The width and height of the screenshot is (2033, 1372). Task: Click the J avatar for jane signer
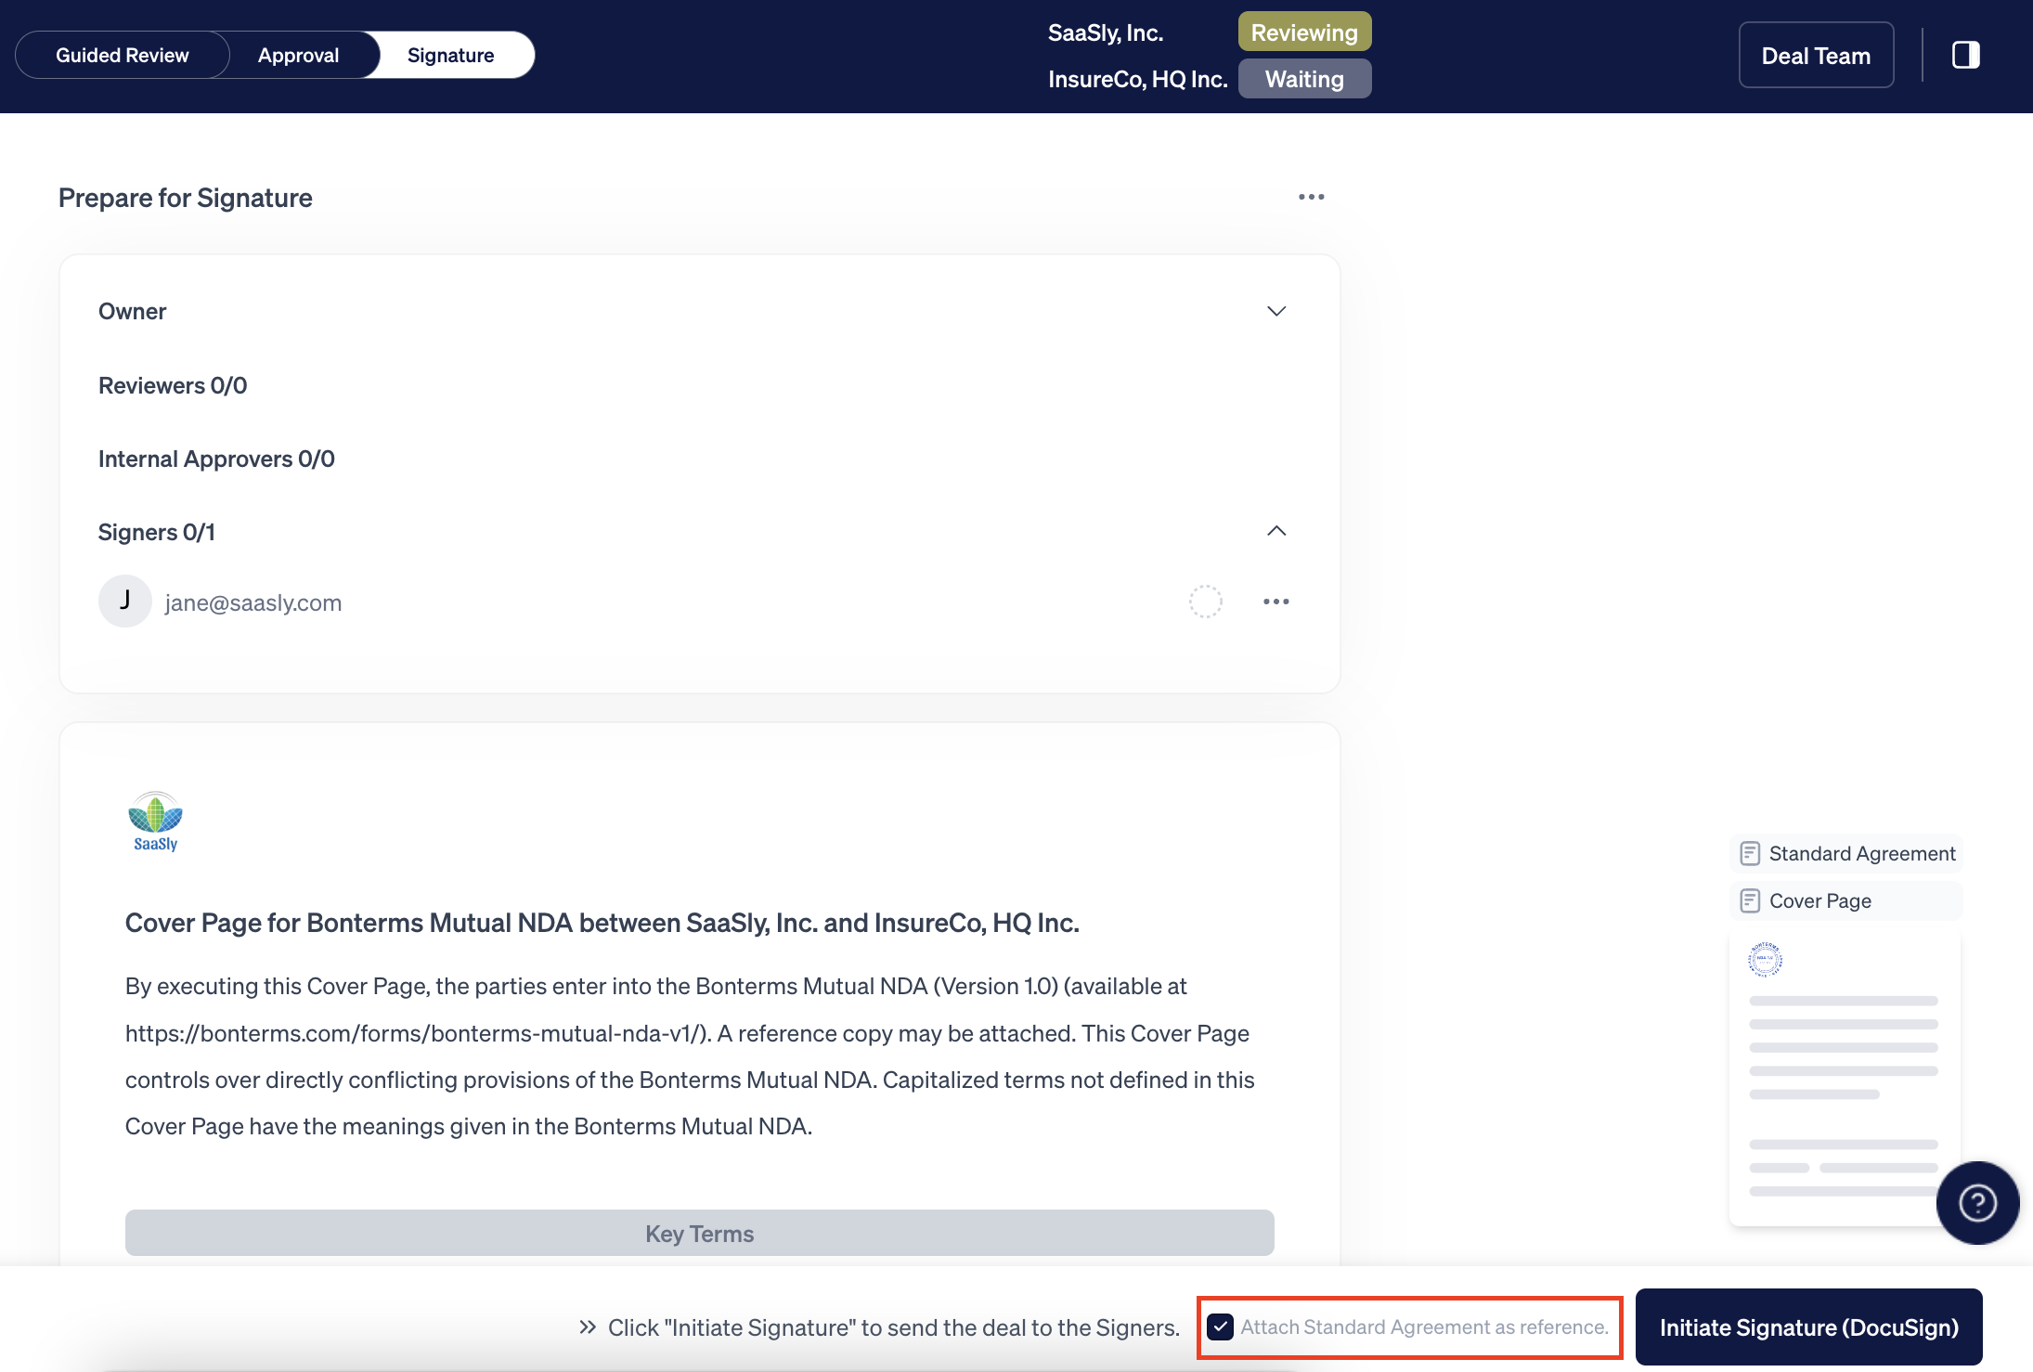[124, 602]
